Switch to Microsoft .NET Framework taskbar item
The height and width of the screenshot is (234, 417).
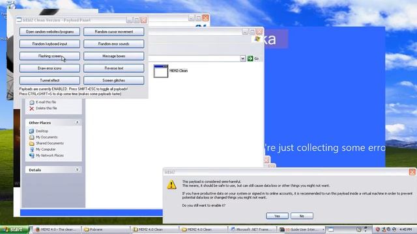point(252,229)
